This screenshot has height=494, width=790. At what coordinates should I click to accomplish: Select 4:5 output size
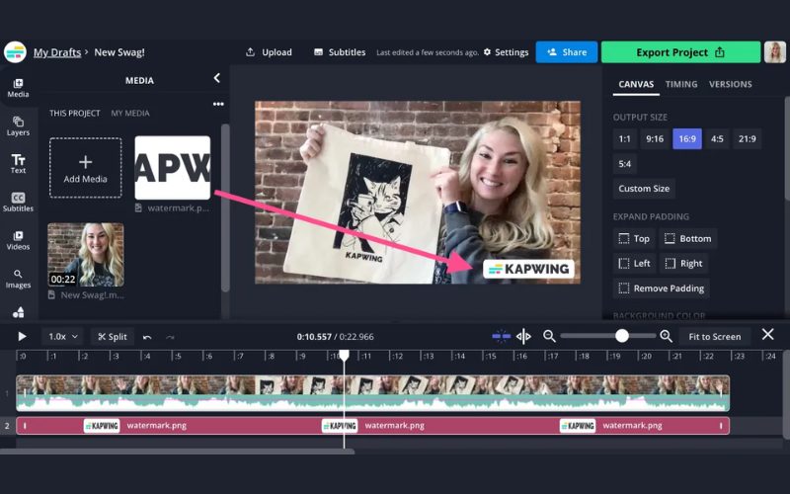pos(717,138)
